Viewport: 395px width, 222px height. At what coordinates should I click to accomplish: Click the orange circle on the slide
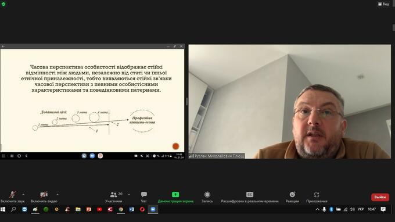click(175, 146)
